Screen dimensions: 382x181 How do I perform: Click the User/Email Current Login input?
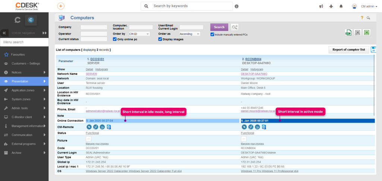[191, 27]
